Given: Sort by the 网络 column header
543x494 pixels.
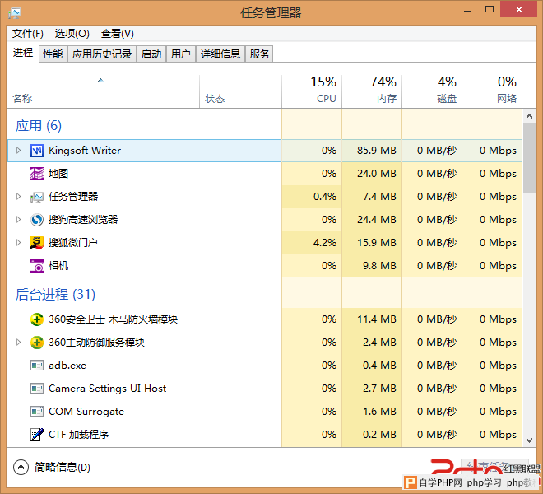Looking at the screenshot, I should coord(492,91).
